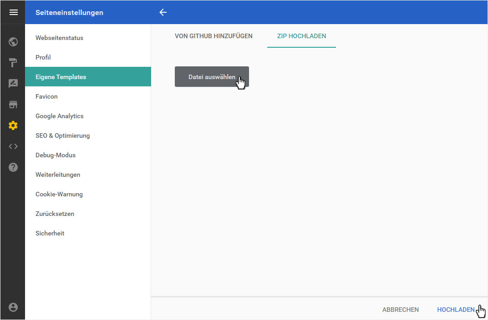Select Eigene Templates menu entry
This screenshot has width=488, height=320.
coord(88,77)
